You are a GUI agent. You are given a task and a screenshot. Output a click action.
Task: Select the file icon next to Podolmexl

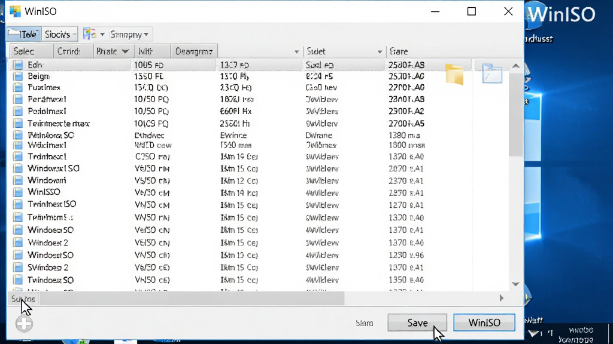pos(17,111)
